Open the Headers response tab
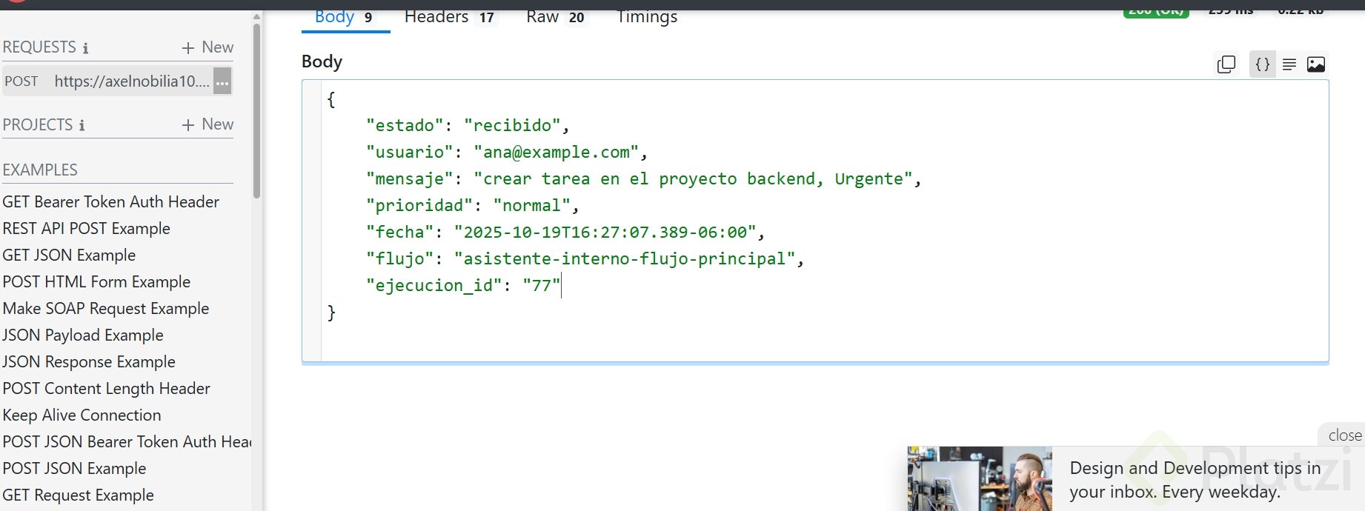Viewport: 1365px width, 511px height. coord(449,17)
